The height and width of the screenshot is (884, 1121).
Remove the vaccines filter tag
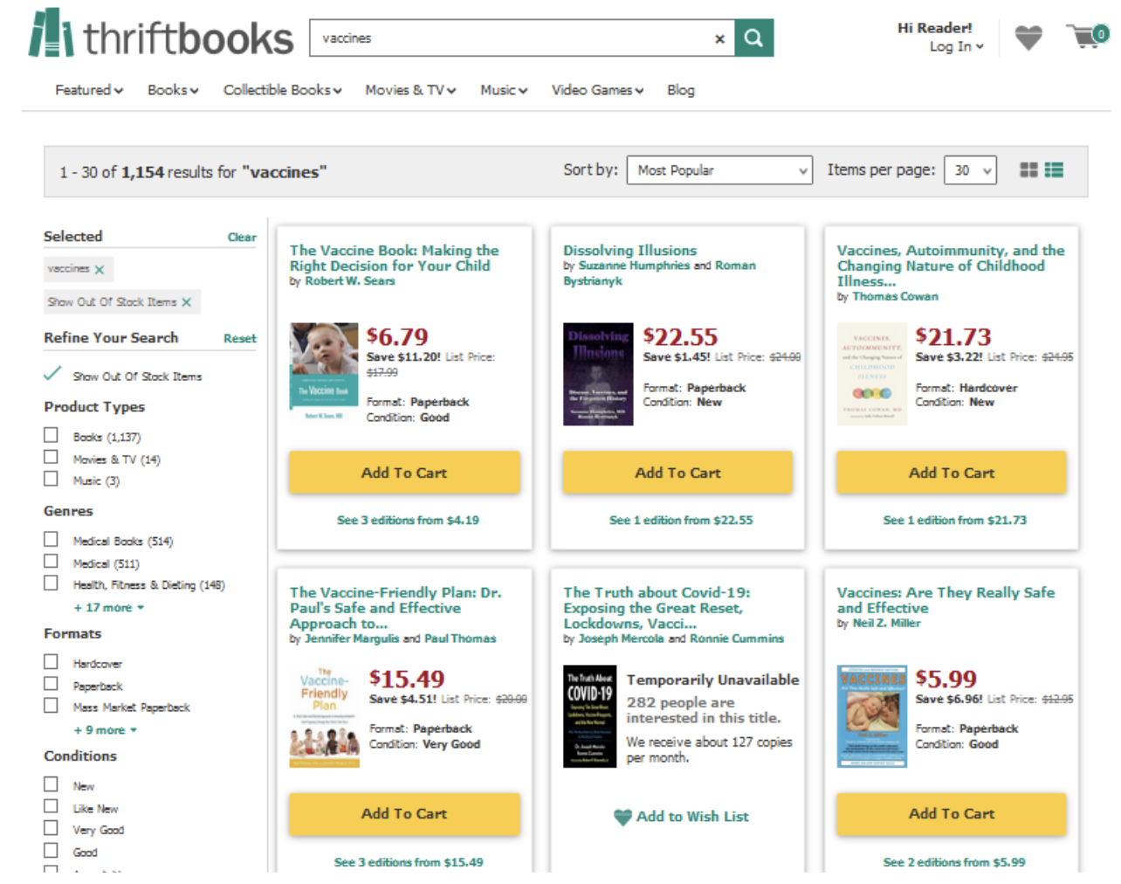tap(99, 270)
